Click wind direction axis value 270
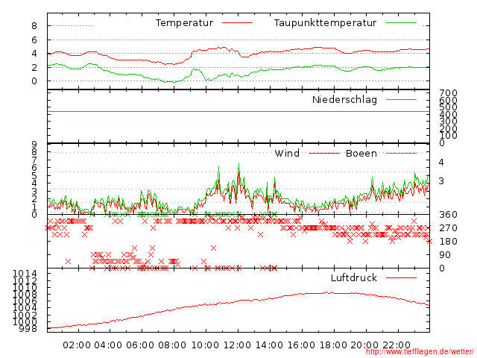The image size is (477, 358). (448, 228)
